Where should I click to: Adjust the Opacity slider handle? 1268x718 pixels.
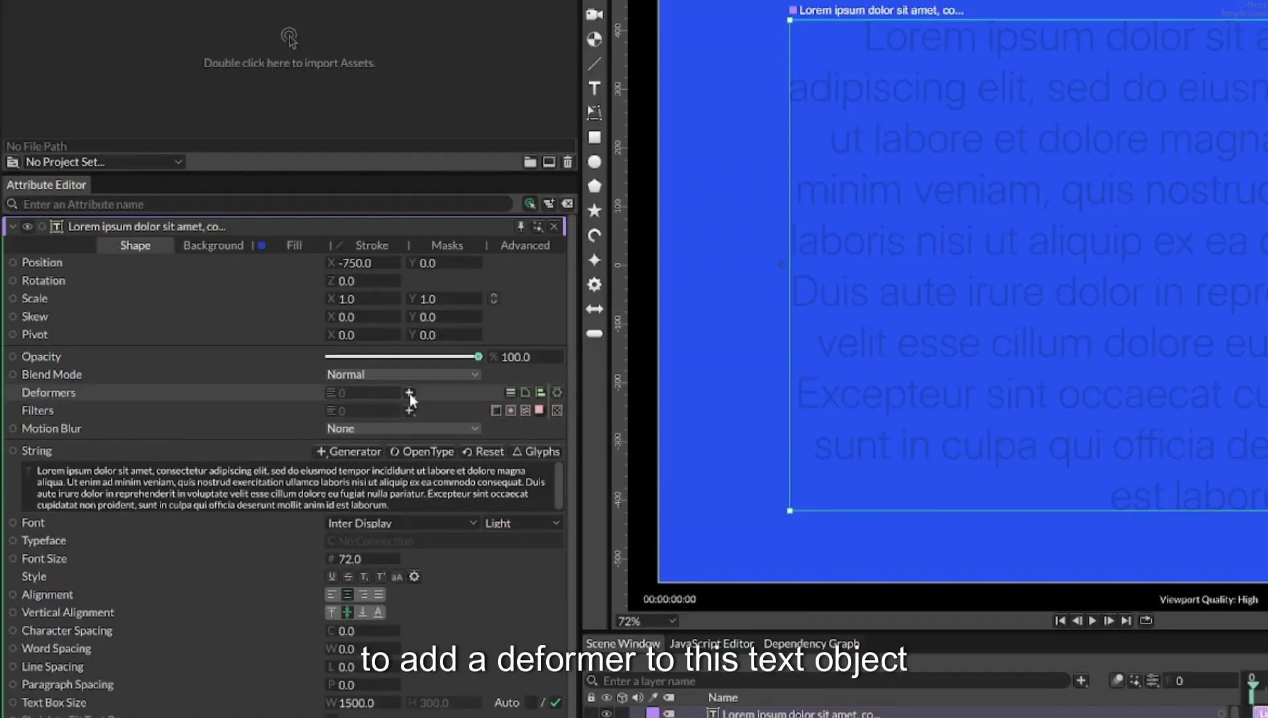[478, 356]
